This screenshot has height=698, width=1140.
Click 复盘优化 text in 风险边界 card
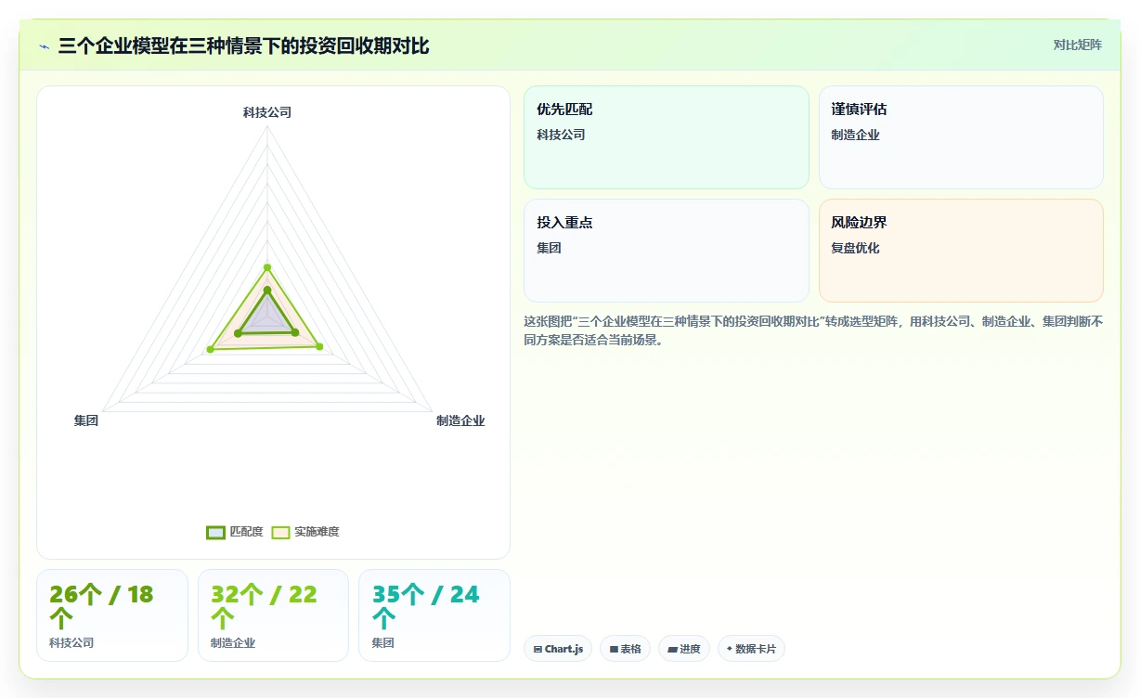(x=855, y=248)
